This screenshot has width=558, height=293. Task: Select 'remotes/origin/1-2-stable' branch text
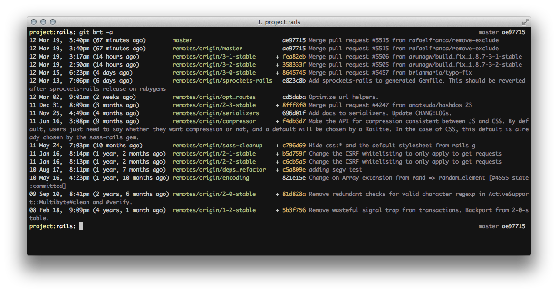(x=214, y=210)
